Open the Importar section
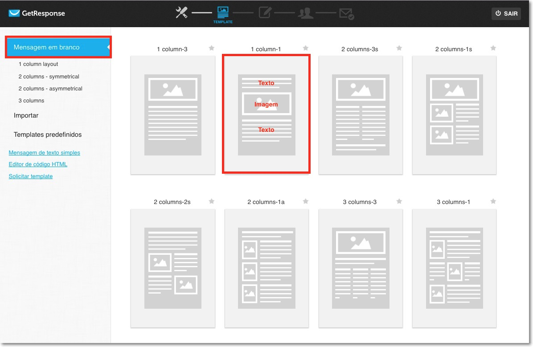This screenshot has height=347, width=533. coord(26,115)
